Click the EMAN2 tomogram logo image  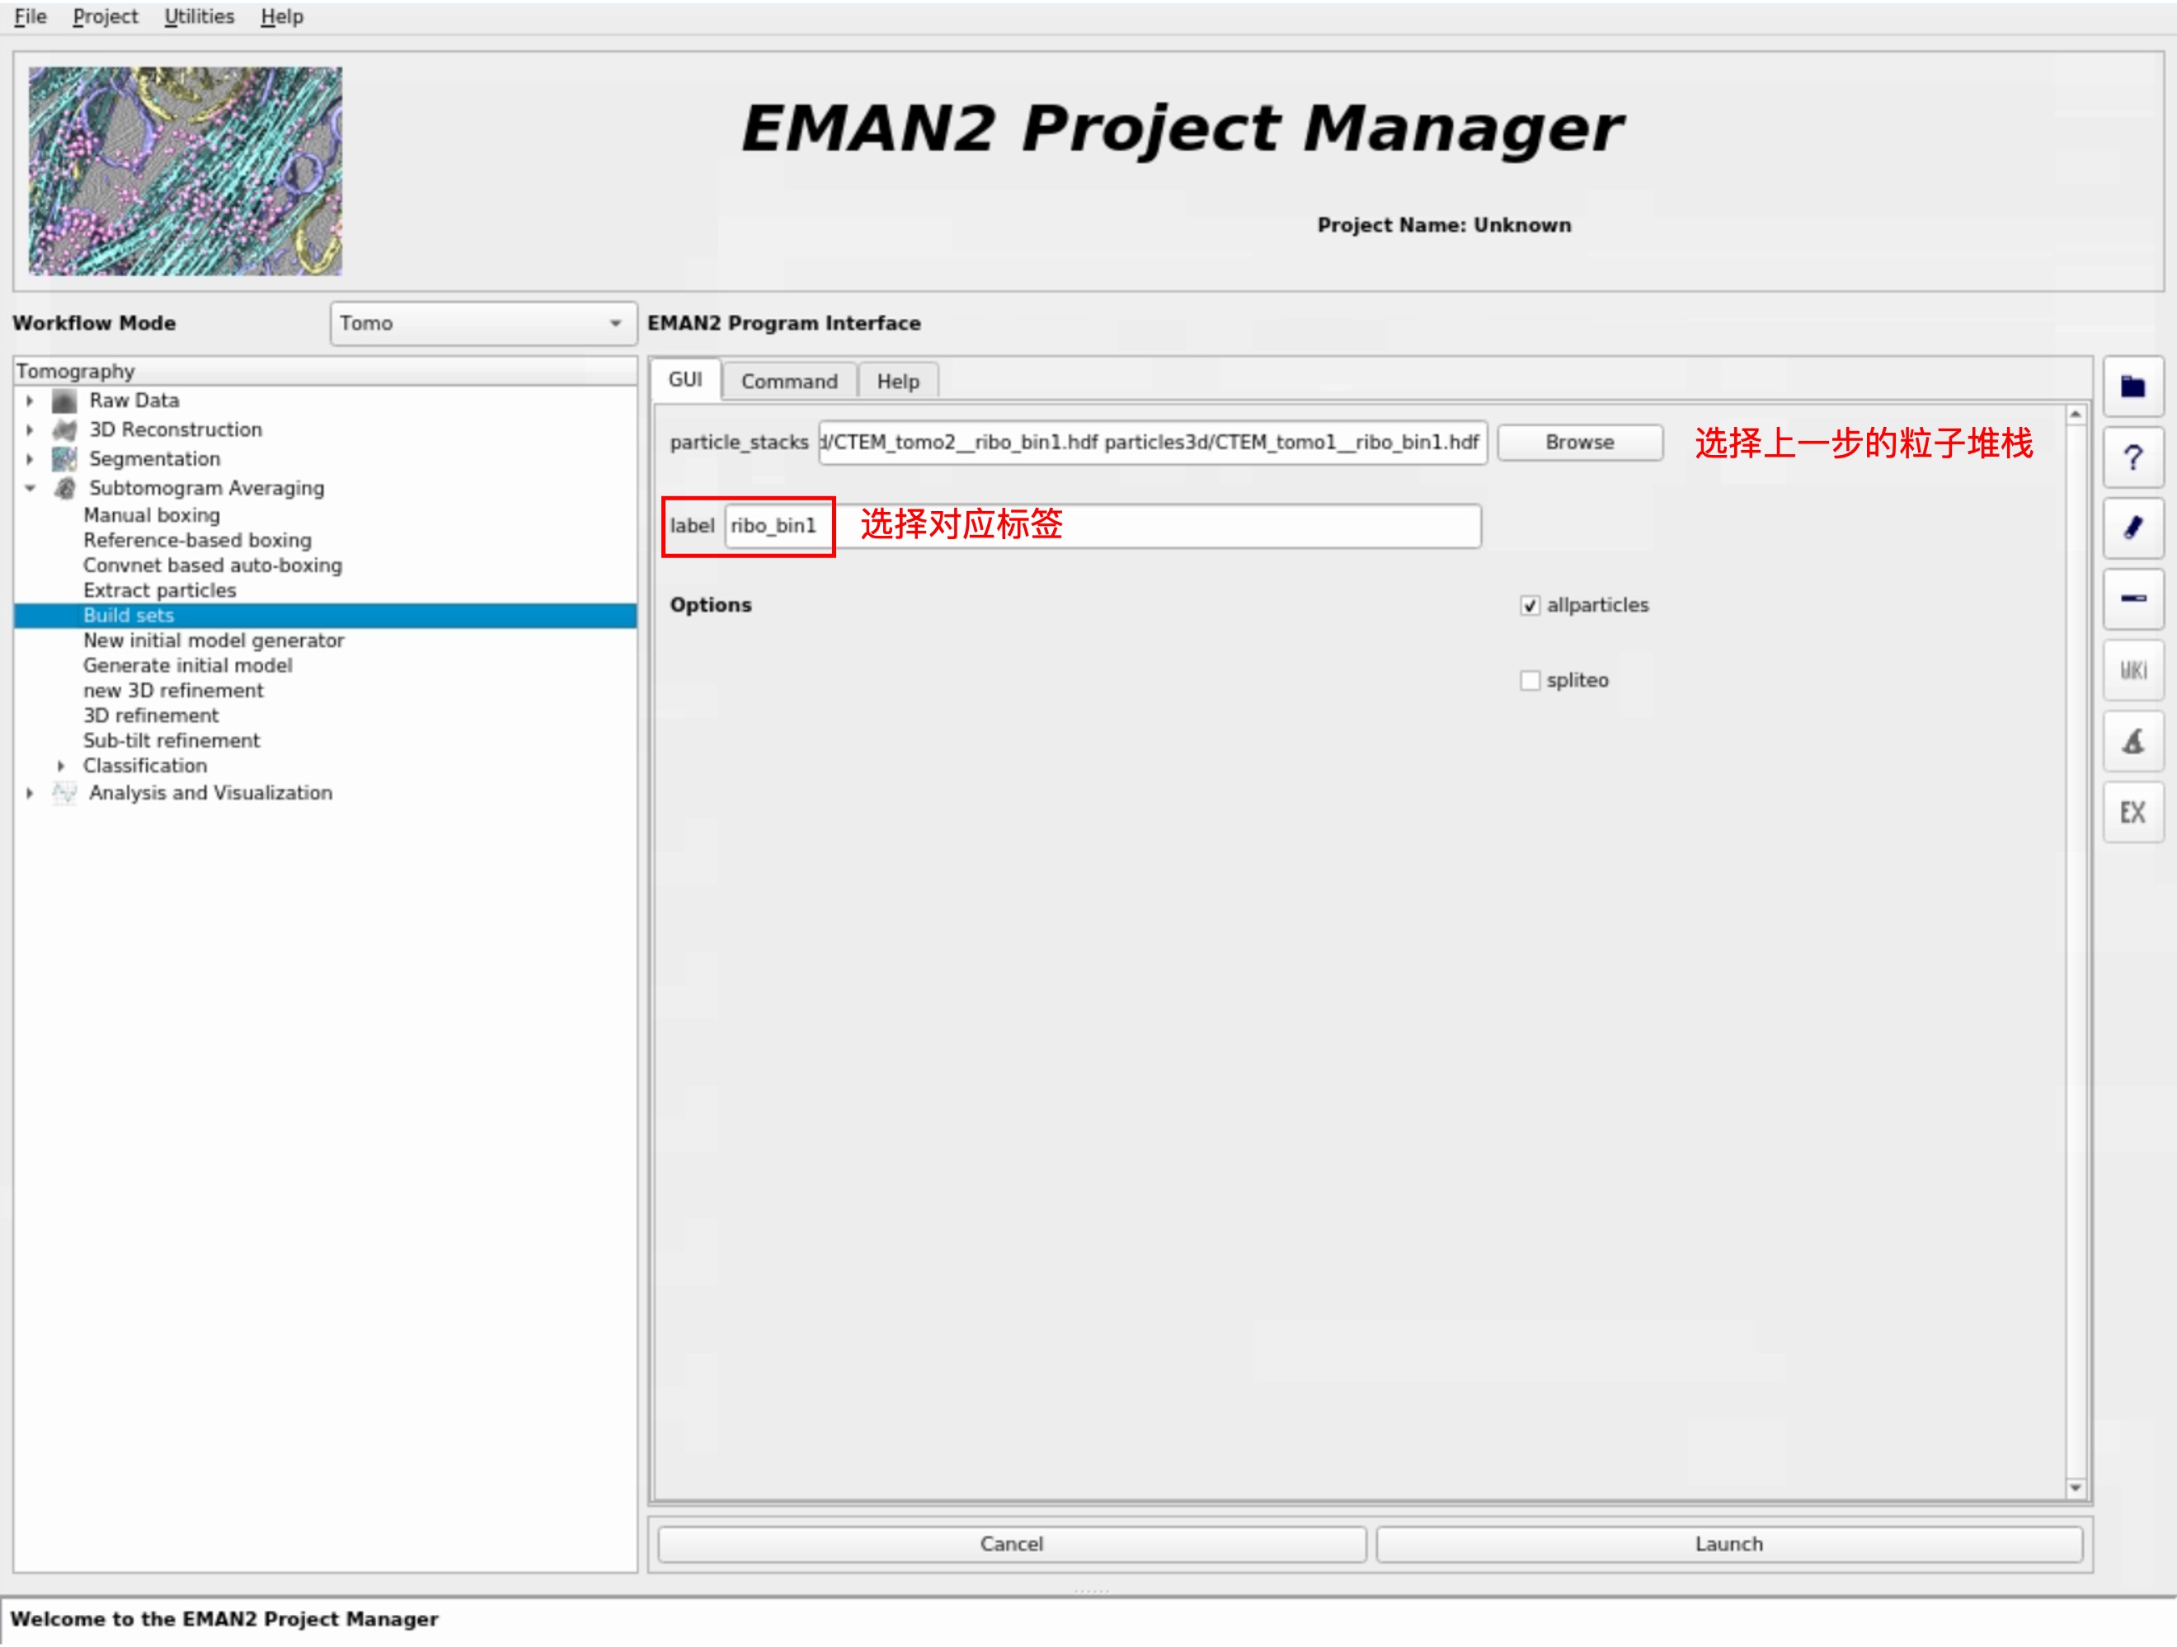[185, 171]
